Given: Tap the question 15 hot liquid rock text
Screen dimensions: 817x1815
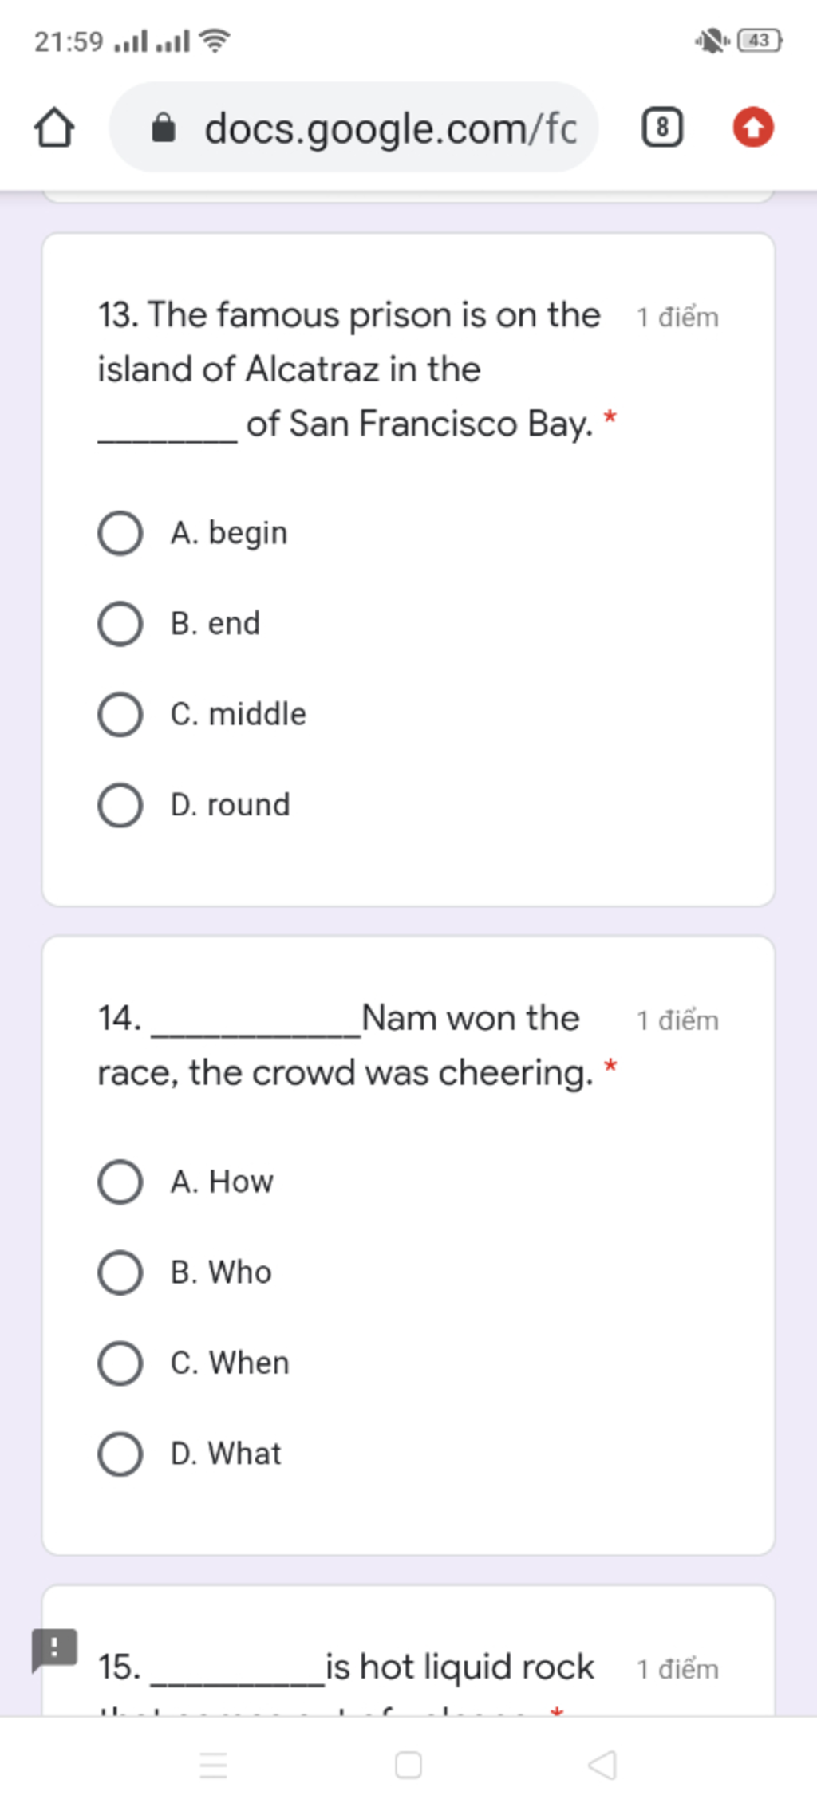Looking at the screenshot, I should click(x=345, y=1667).
